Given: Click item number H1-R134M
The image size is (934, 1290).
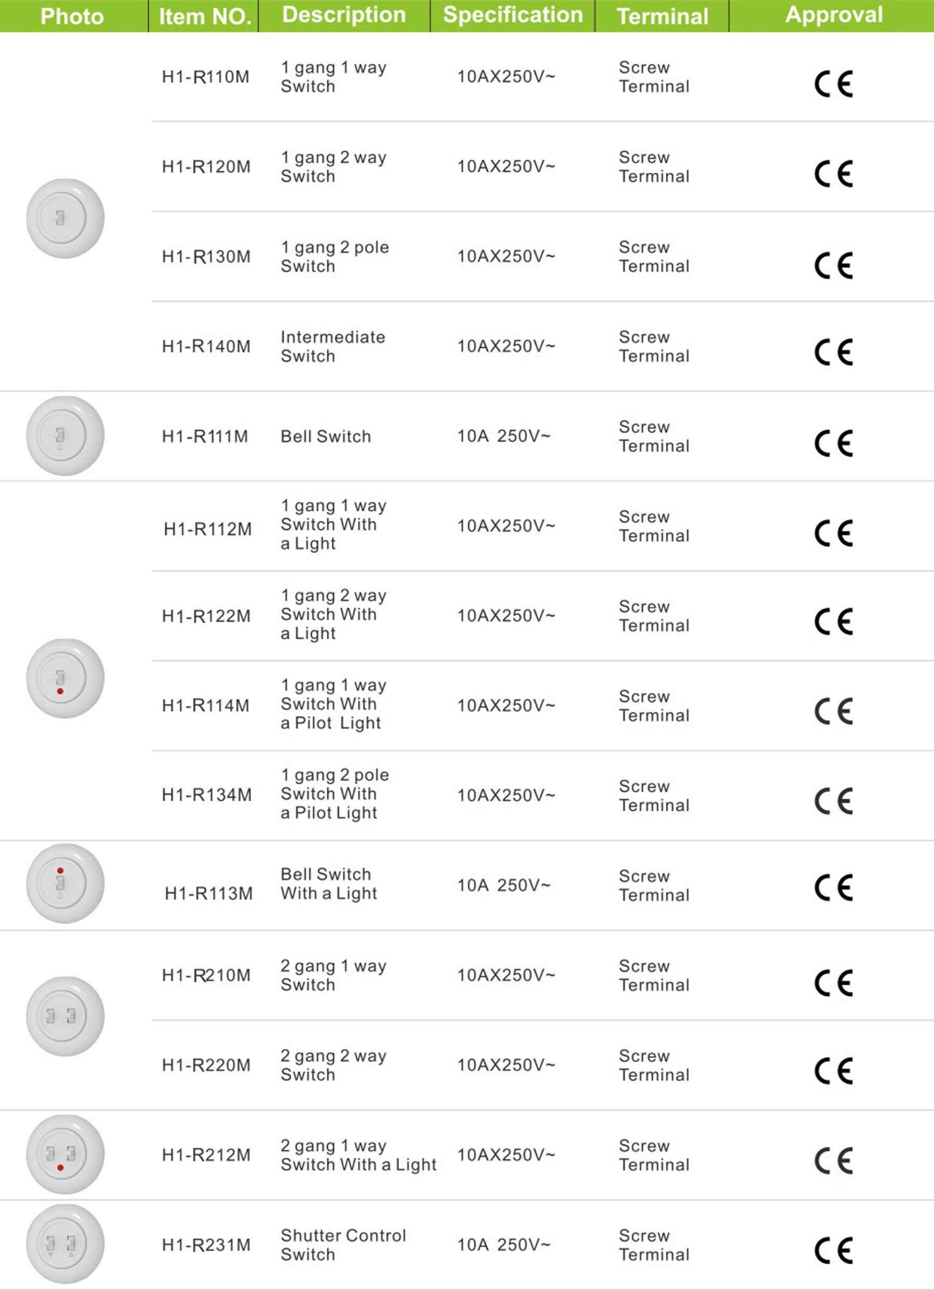Looking at the screenshot, I should point(207,795).
